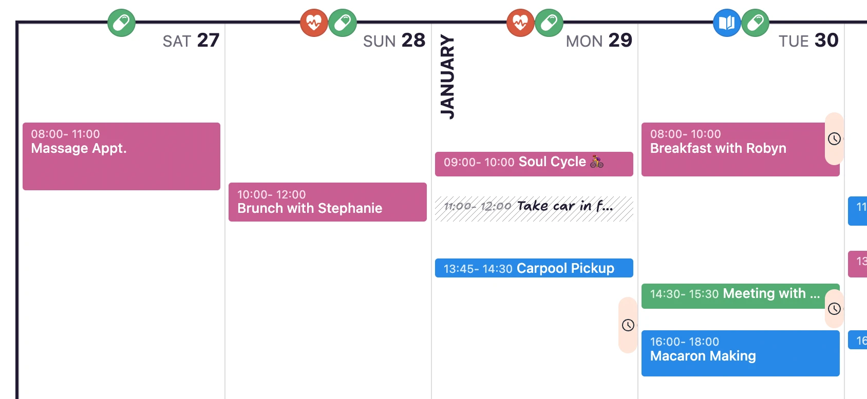This screenshot has width=867, height=399.
Task: Open Breakfast with Robyn event
Action: click(733, 149)
